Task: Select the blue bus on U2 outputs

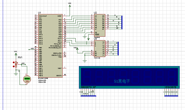Action: (122, 22)
